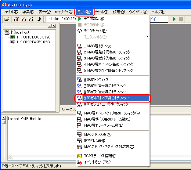Click the ワークス tab below the gray workspace
This screenshot has height=170, width=191.
tap(68, 110)
